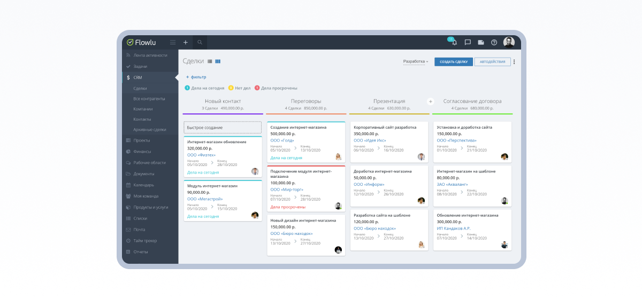Click the RSS icon beside Лента активности
Viewport: 642px width, 299px height.
pyautogui.click(x=128, y=55)
